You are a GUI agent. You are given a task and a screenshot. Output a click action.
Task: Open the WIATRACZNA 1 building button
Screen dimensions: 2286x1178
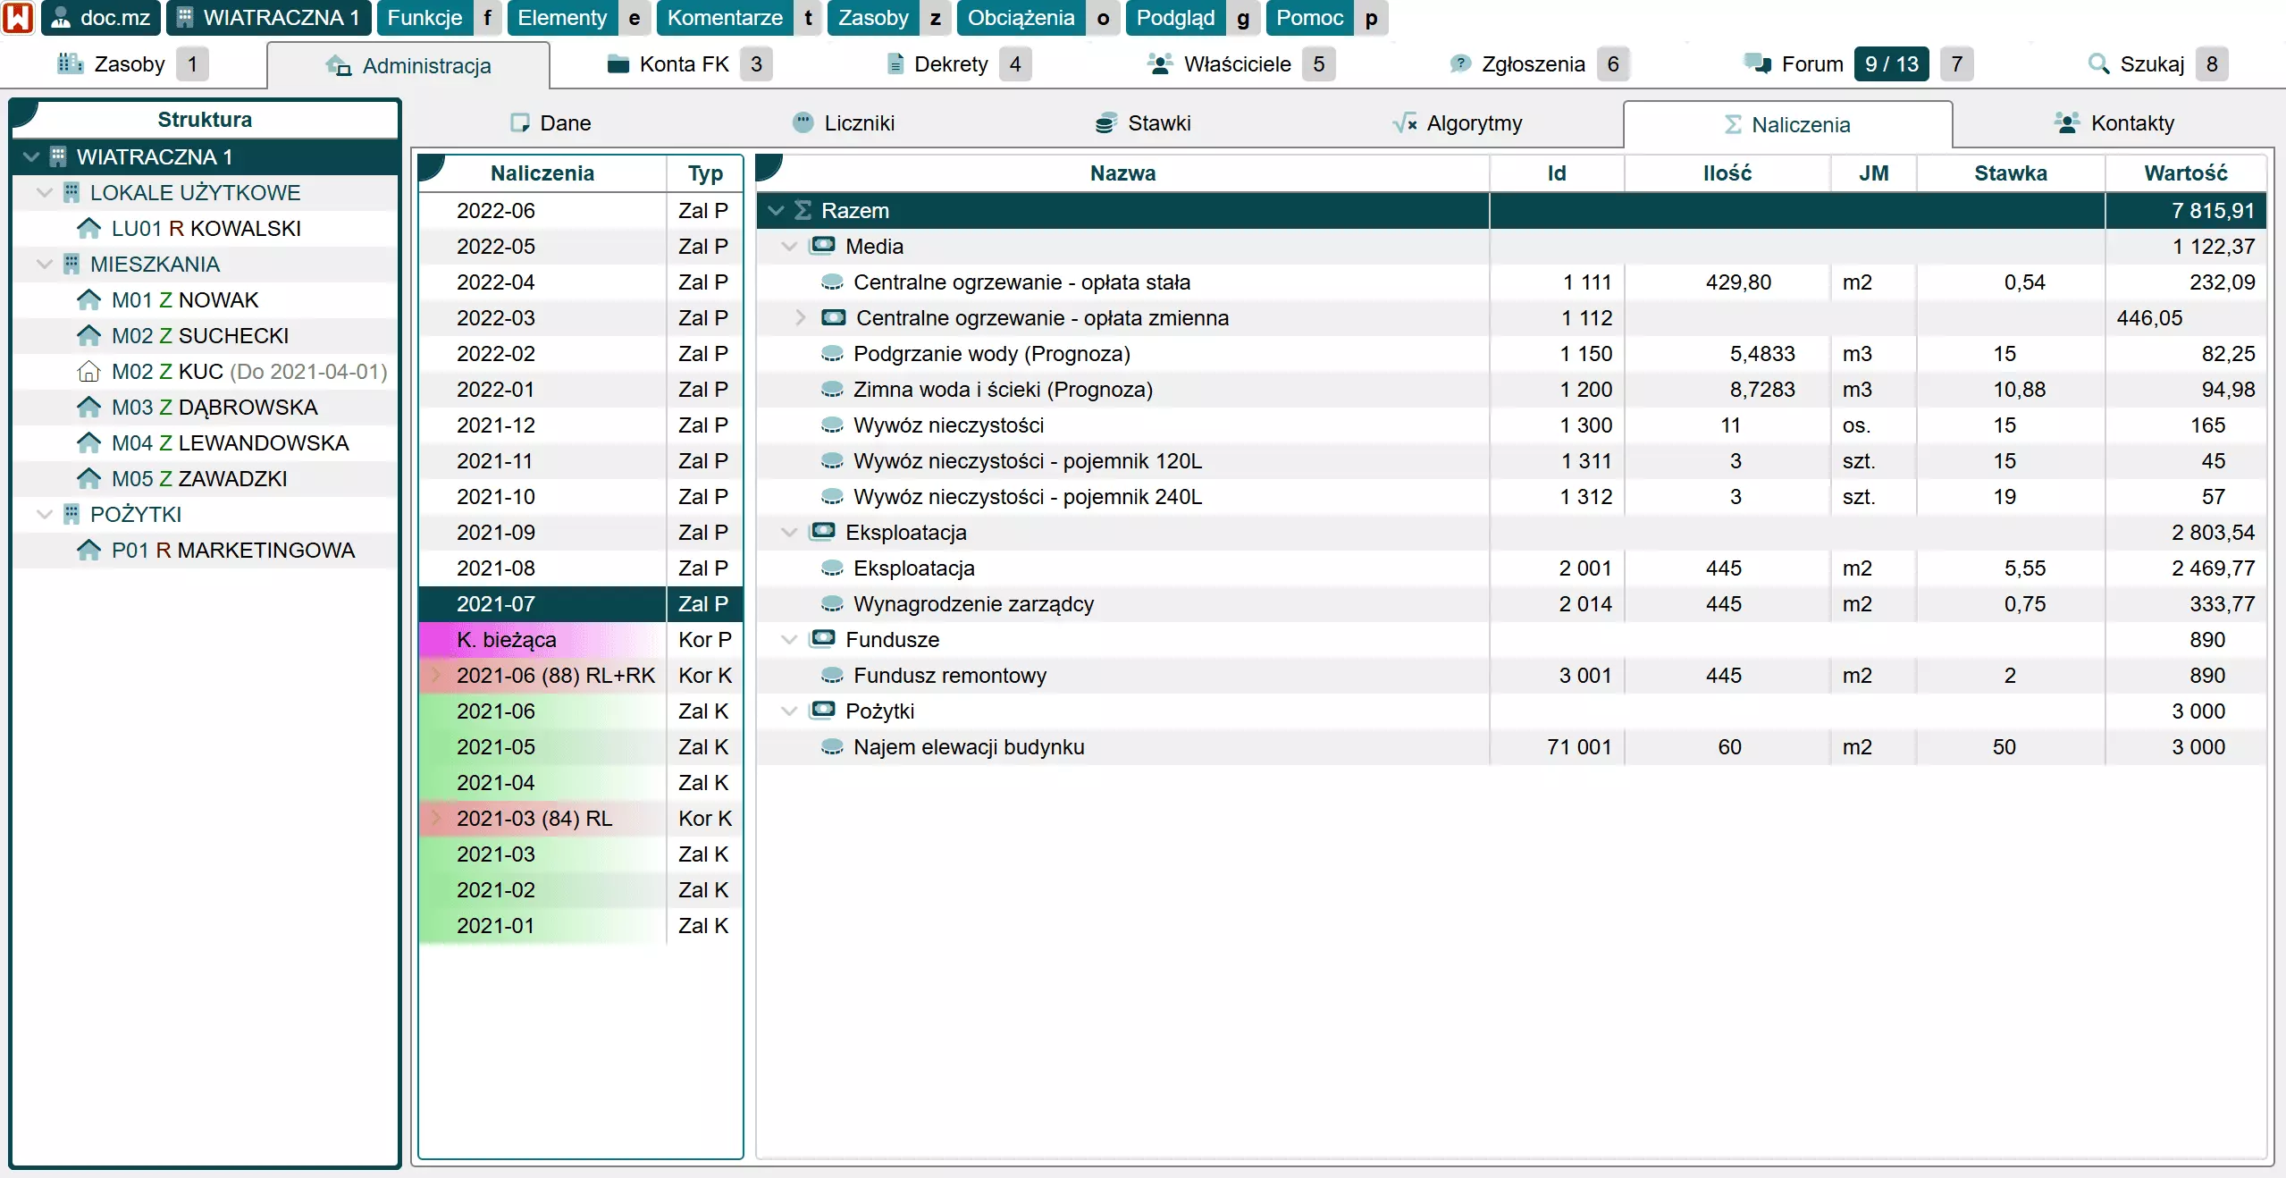pos(268,18)
